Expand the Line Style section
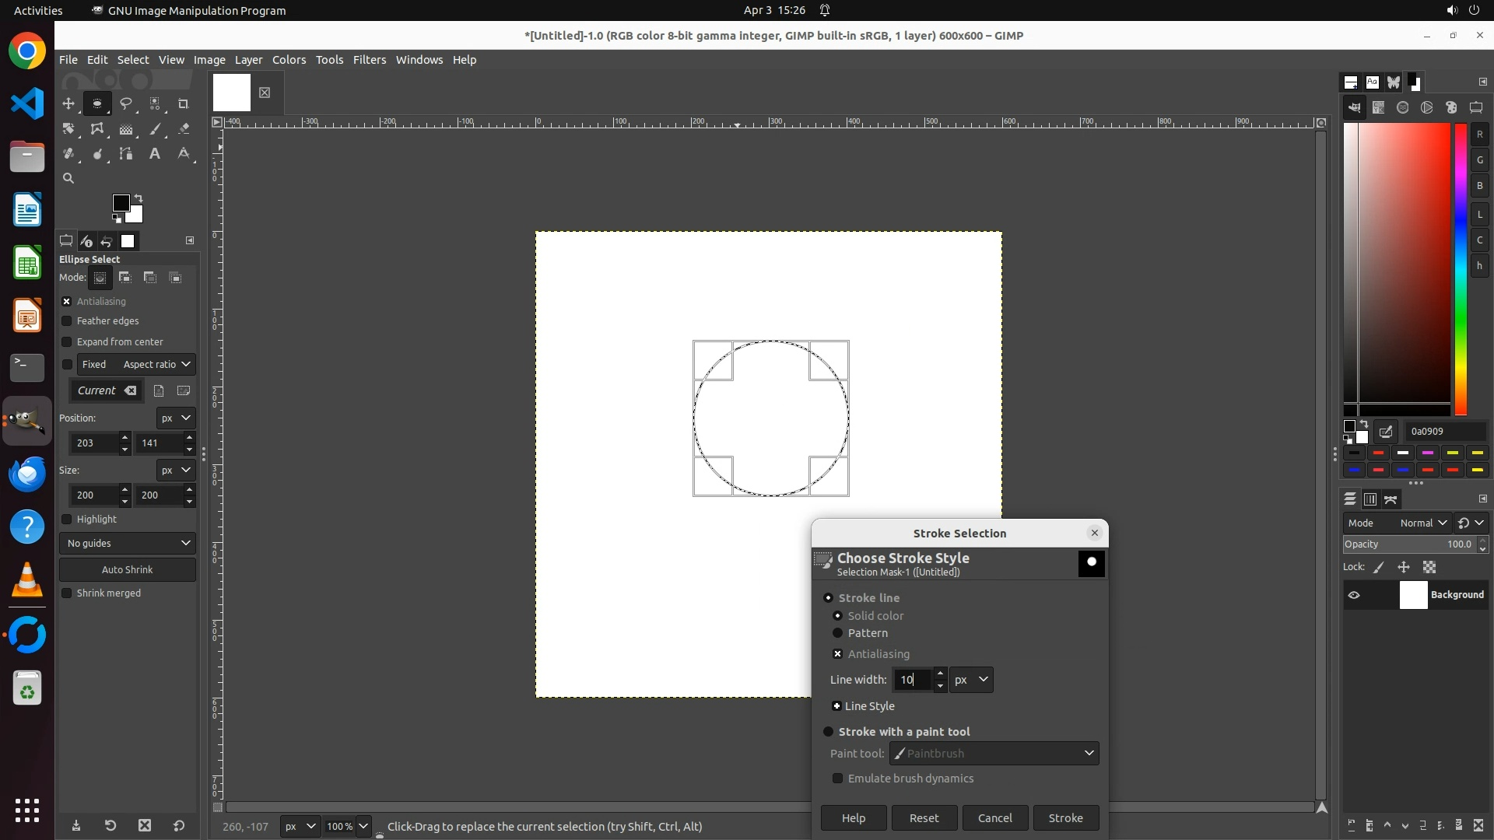Image resolution: width=1494 pixels, height=840 pixels. (836, 706)
